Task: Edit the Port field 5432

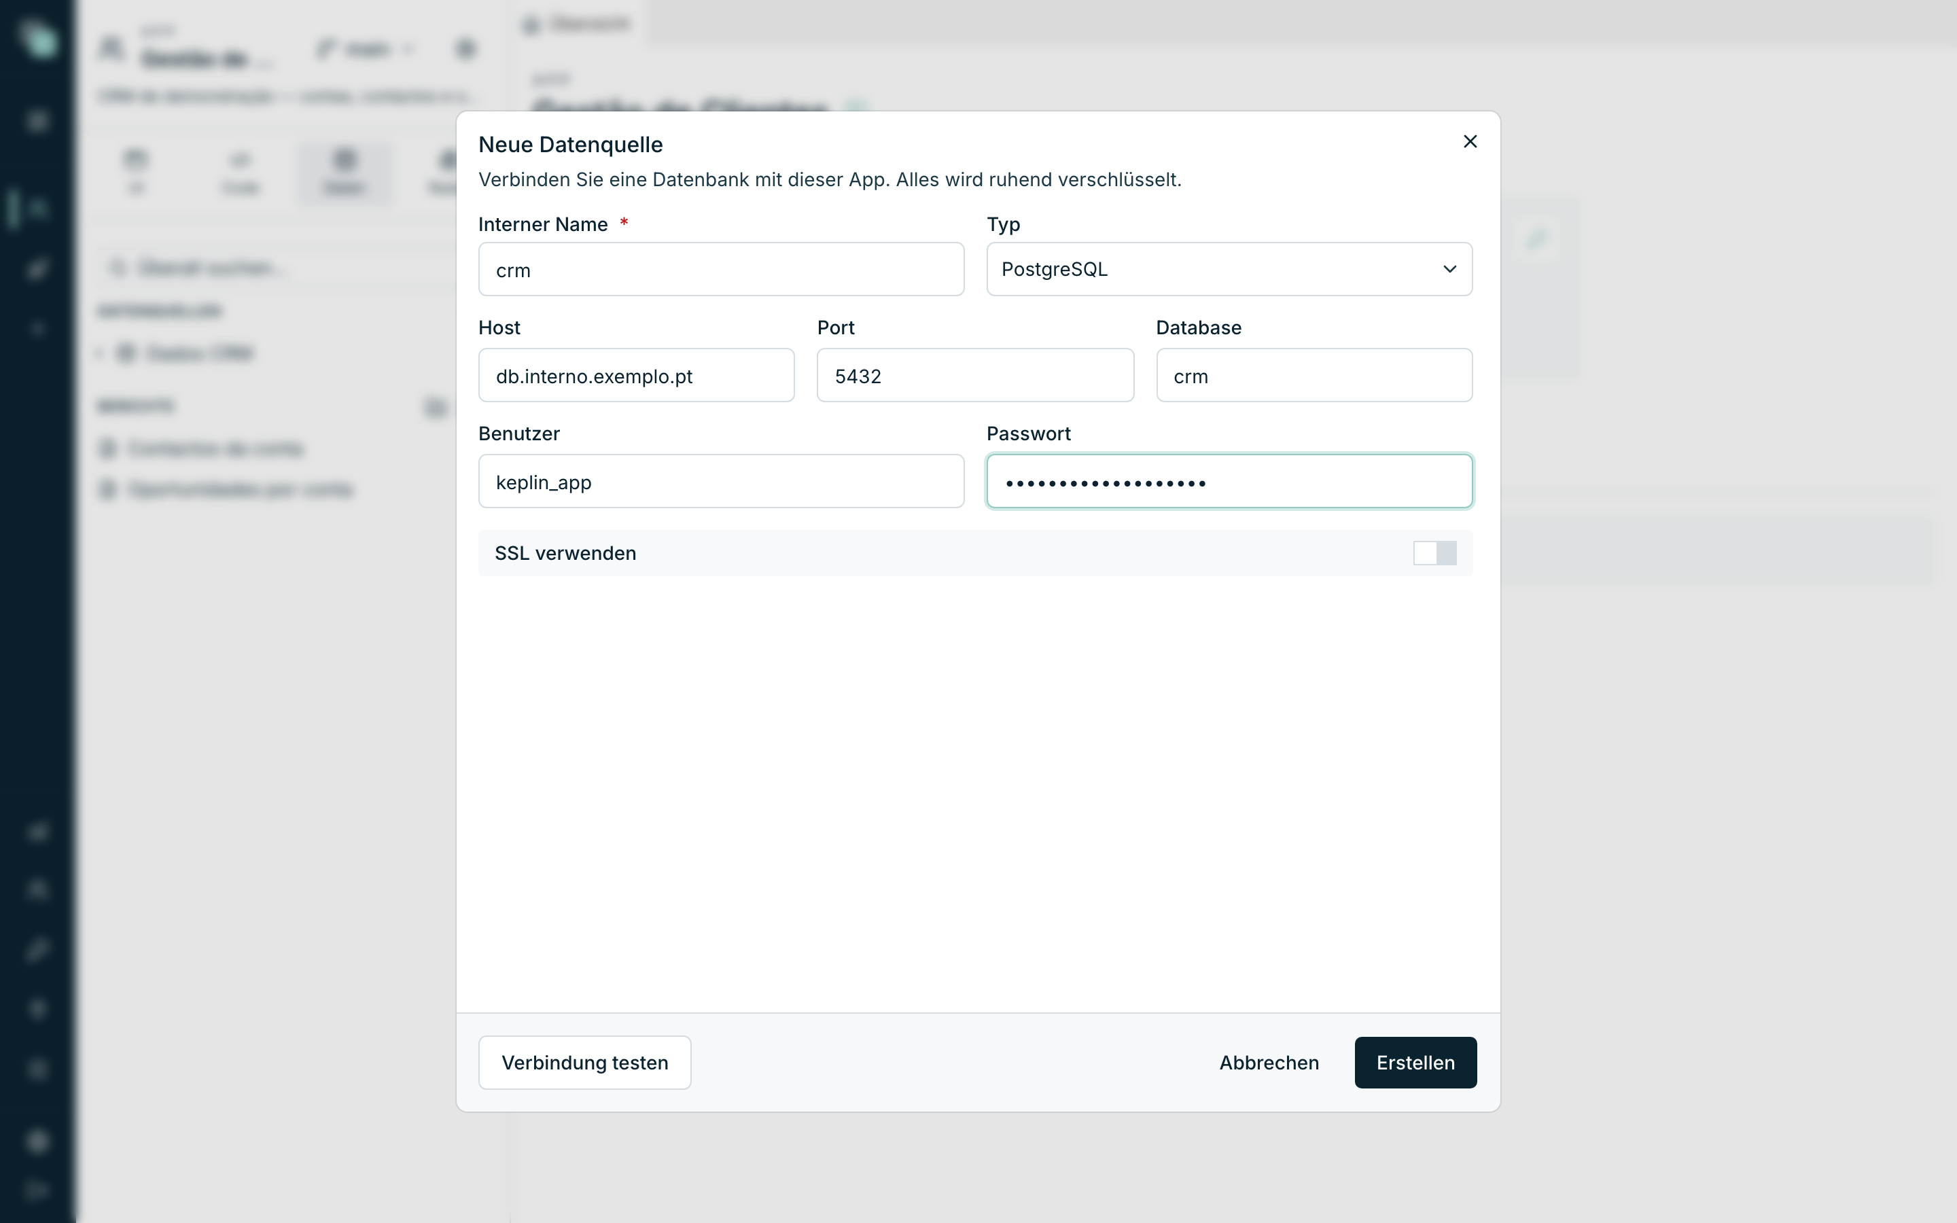Action: [x=975, y=375]
